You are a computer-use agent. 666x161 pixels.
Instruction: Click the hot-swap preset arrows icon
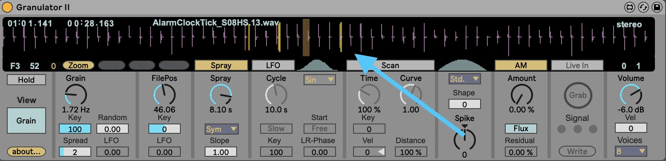click(644, 7)
